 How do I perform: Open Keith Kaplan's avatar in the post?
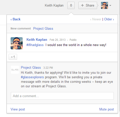coord(17,43)
